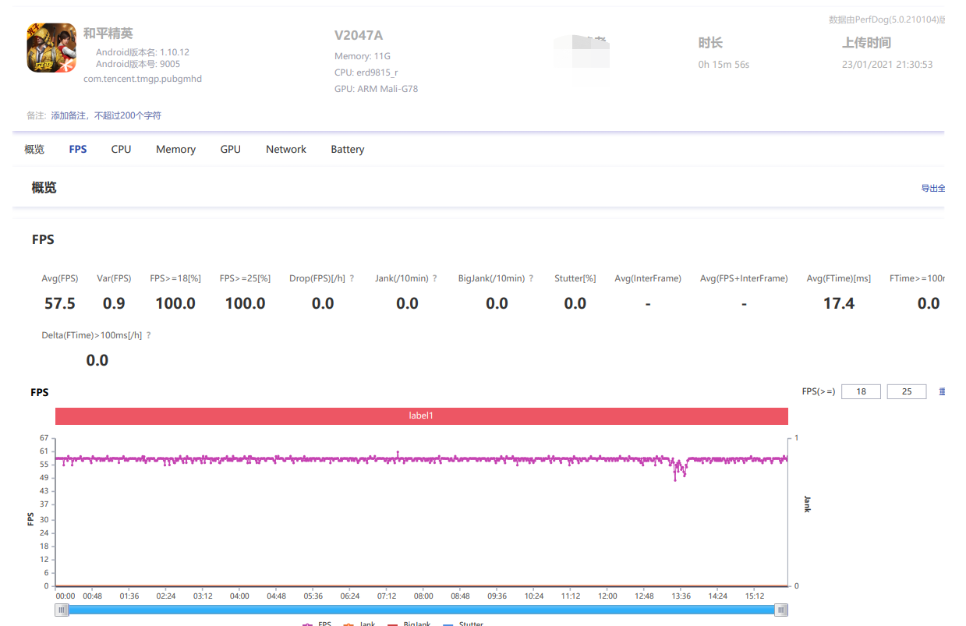Click the red label1 bar above chart
This screenshot has height=626, width=966.
[421, 416]
